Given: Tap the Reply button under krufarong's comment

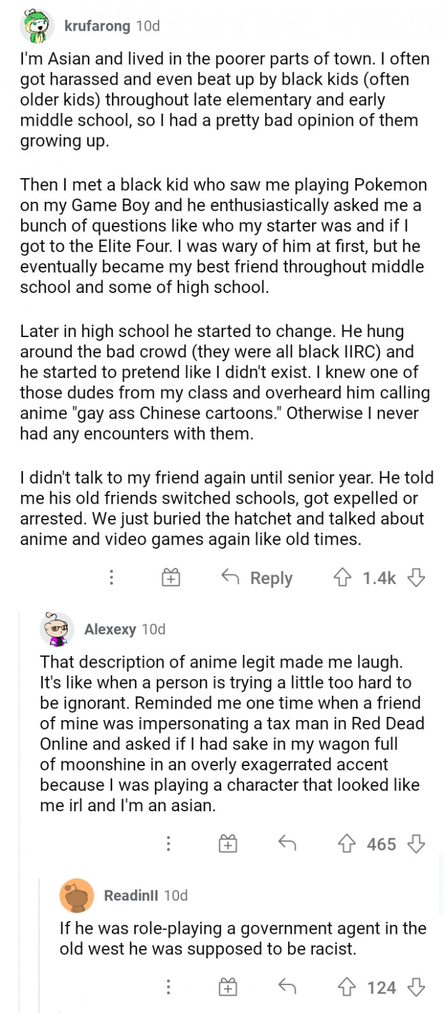Looking at the screenshot, I should pyautogui.click(x=271, y=578).
